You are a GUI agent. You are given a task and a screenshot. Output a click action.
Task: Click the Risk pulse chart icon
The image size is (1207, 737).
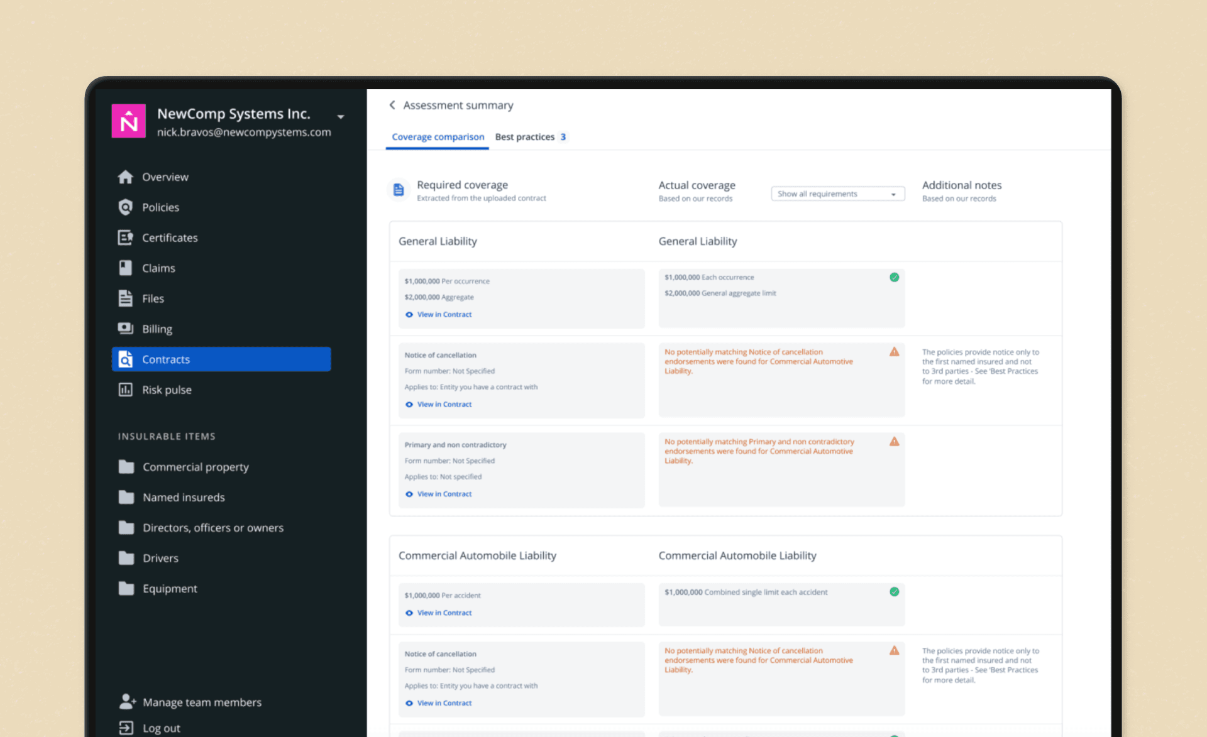[126, 390]
